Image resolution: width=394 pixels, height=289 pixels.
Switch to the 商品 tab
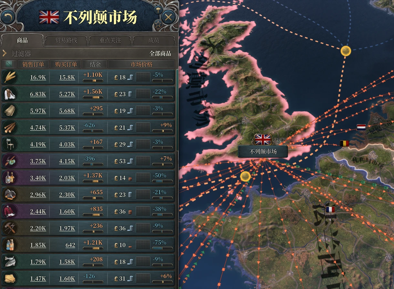coord(22,40)
